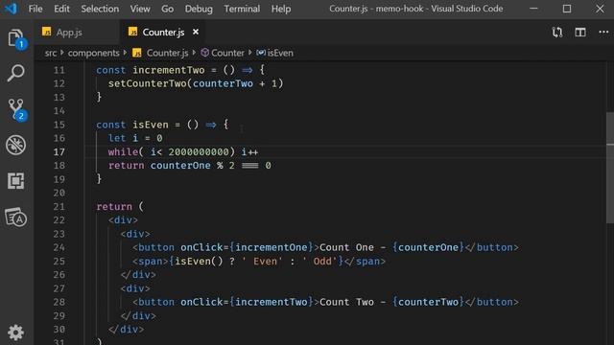Click the ' Even' string literal
Viewport: 614px width, 345px height.
(262, 261)
